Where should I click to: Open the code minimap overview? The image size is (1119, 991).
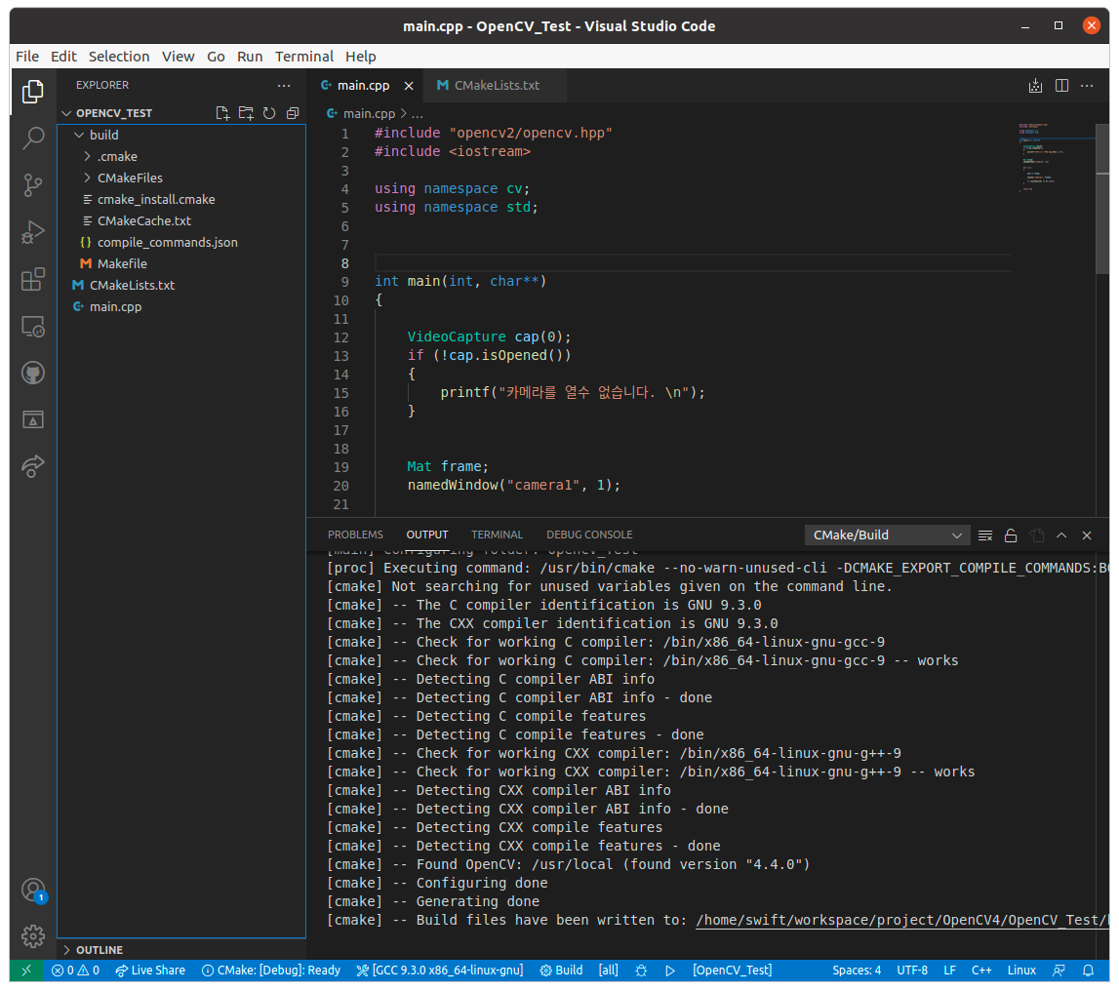(x=1056, y=157)
